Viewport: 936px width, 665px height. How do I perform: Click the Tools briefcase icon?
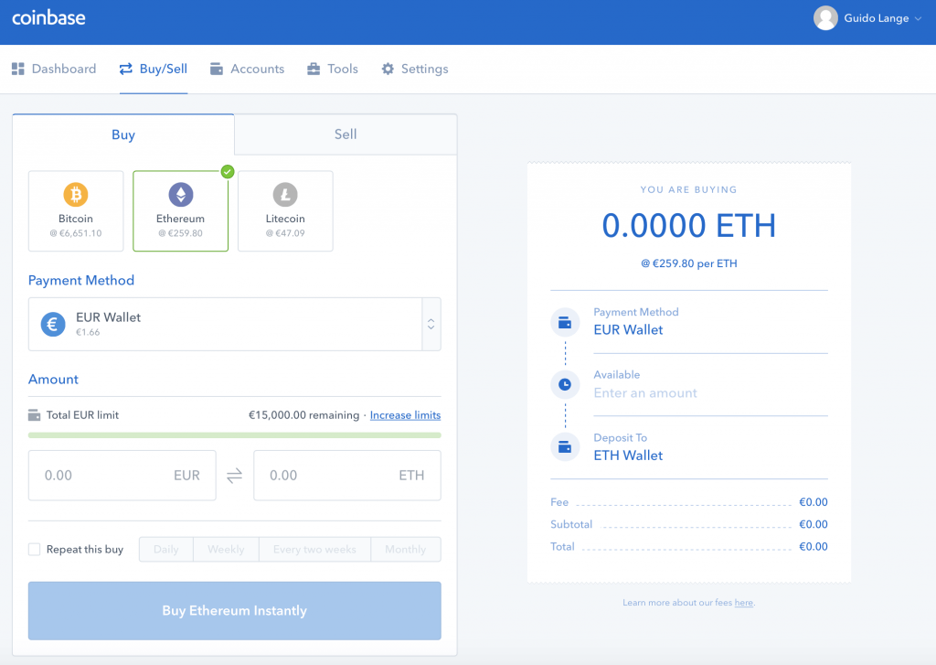pos(314,69)
